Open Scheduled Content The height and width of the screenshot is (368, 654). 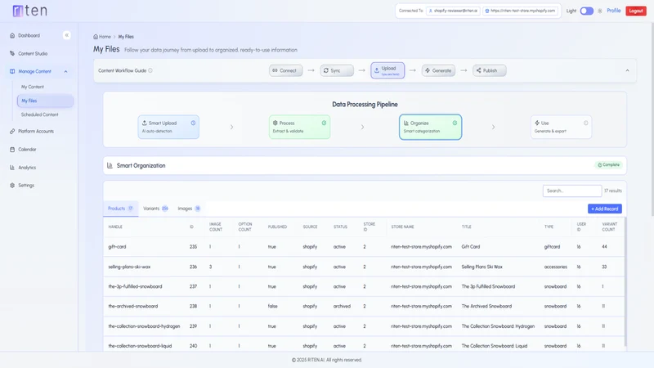(39, 114)
